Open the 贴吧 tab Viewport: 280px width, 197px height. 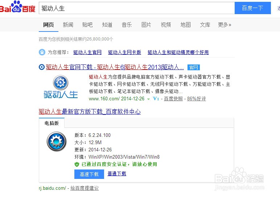point(87,25)
